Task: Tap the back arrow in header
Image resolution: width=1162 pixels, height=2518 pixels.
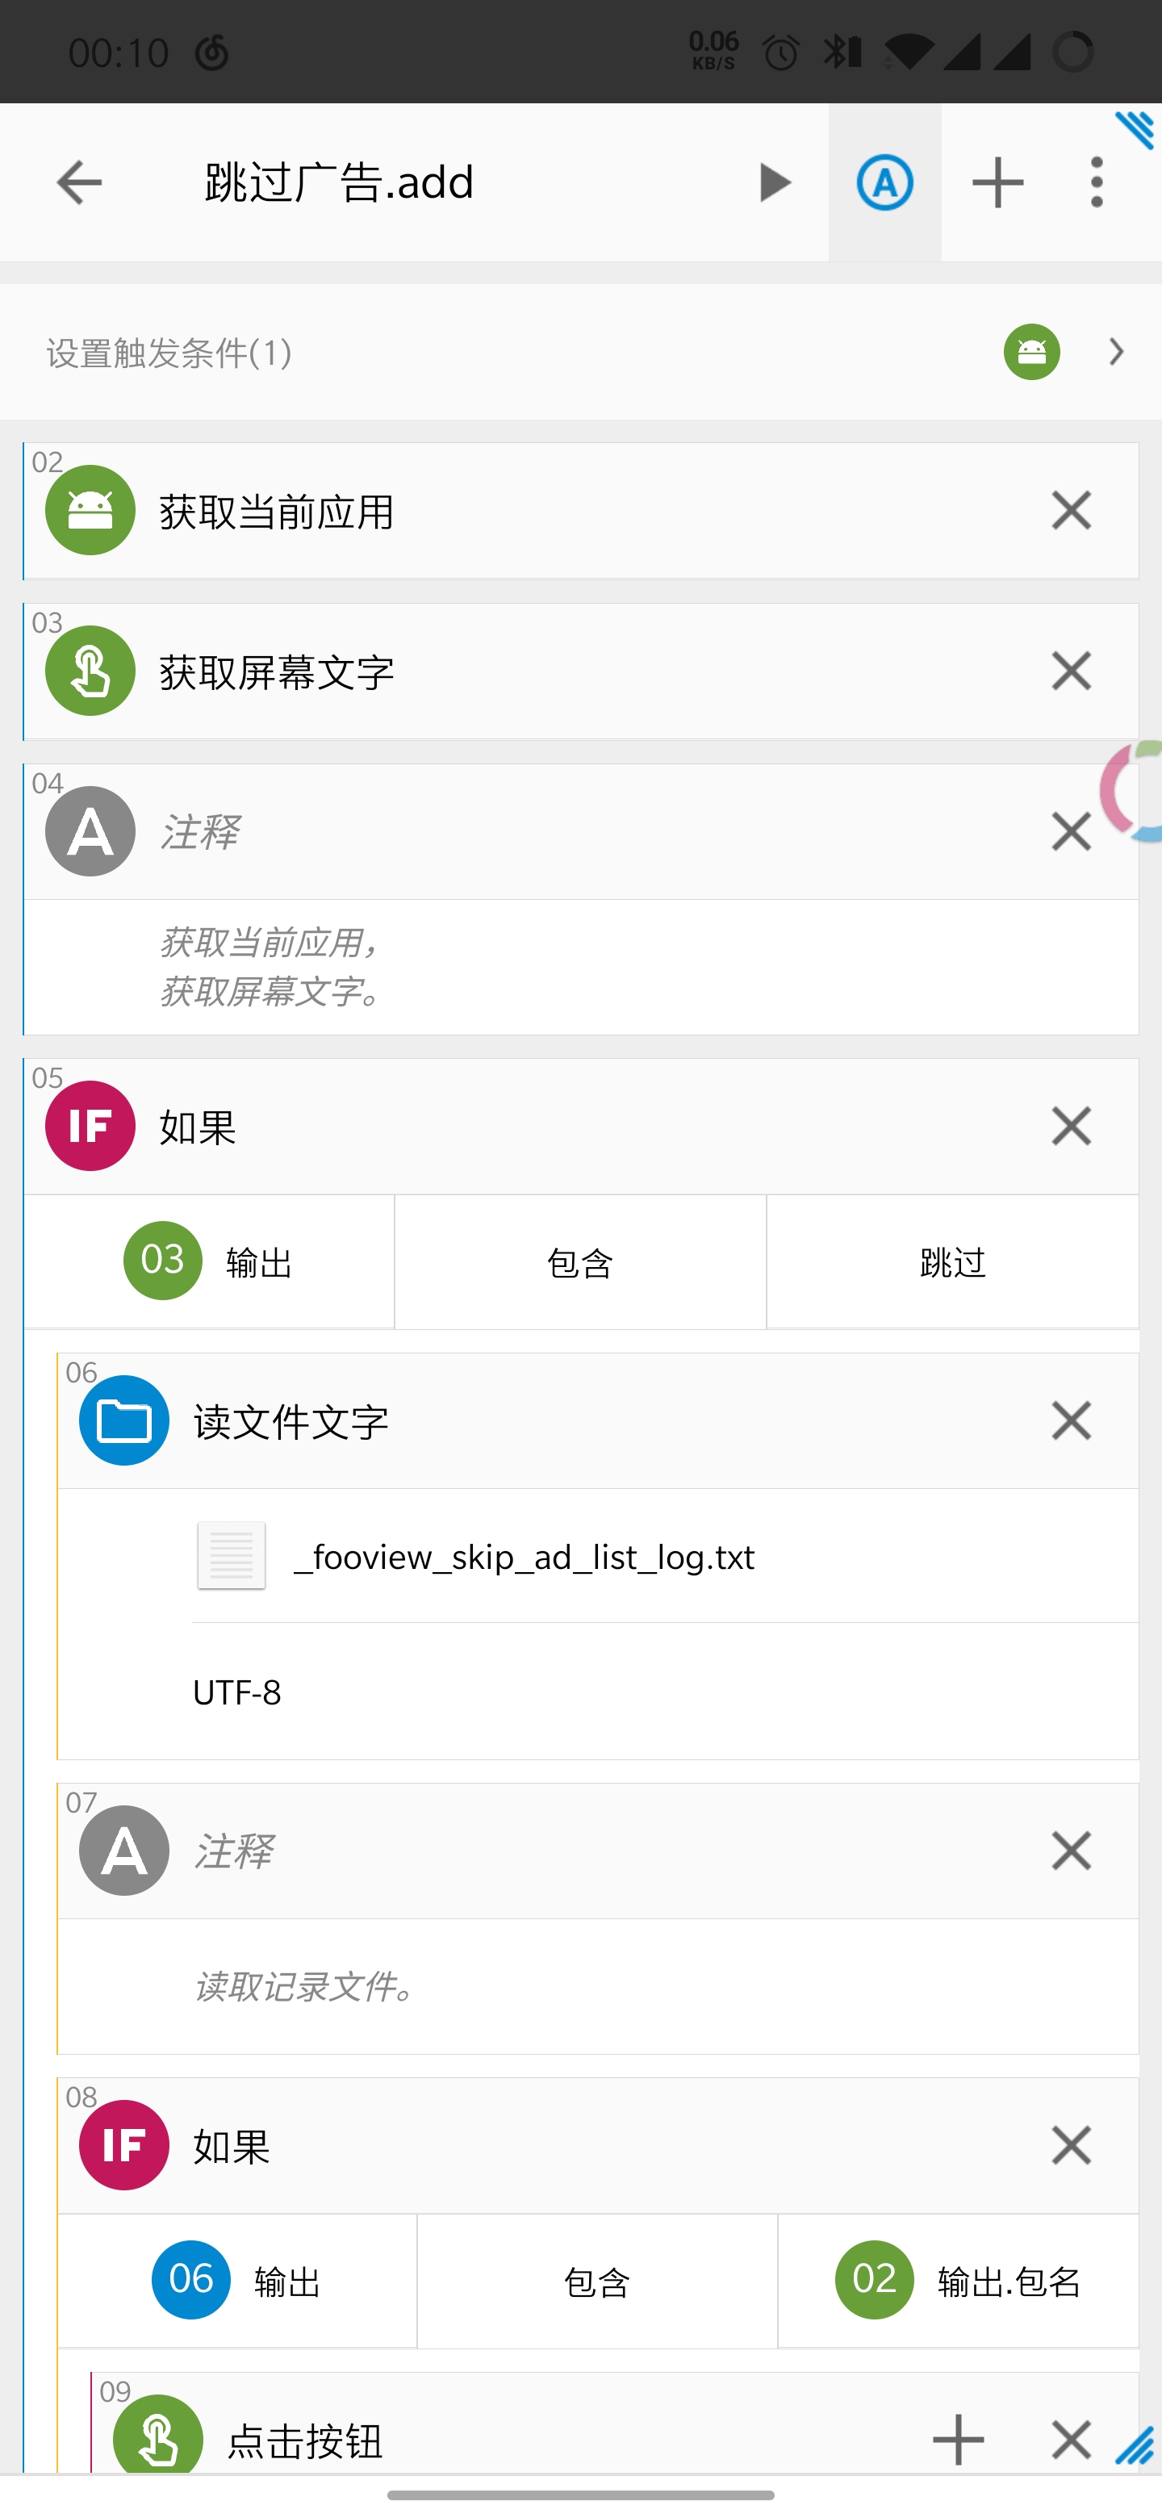Action: coord(79,182)
